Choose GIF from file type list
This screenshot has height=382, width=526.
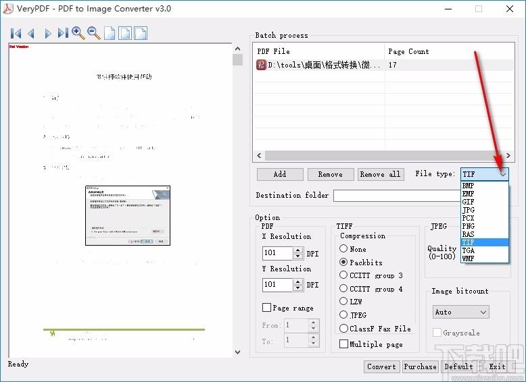tap(484, 202)
